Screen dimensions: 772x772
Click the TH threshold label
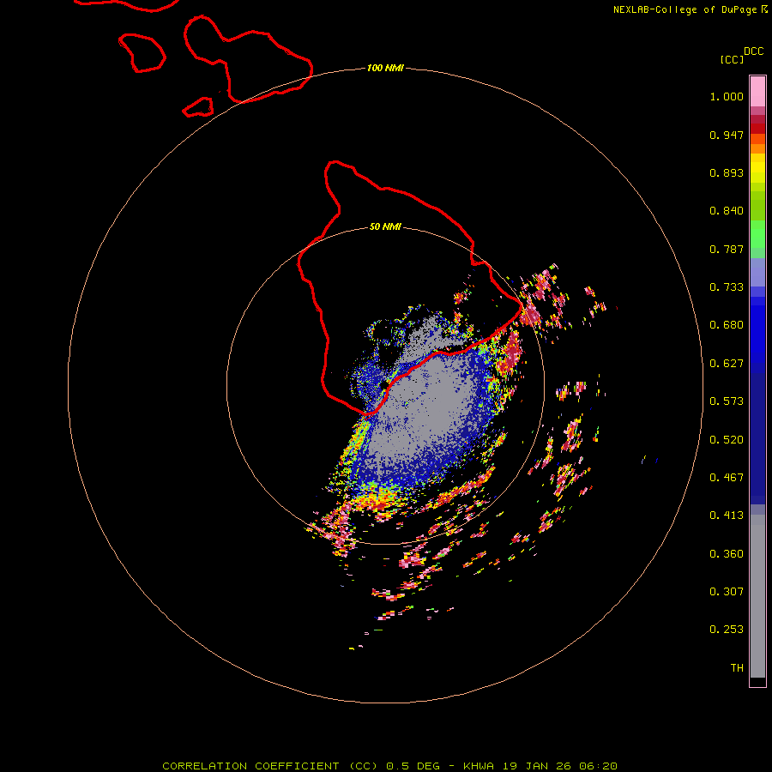click(737, 668)
